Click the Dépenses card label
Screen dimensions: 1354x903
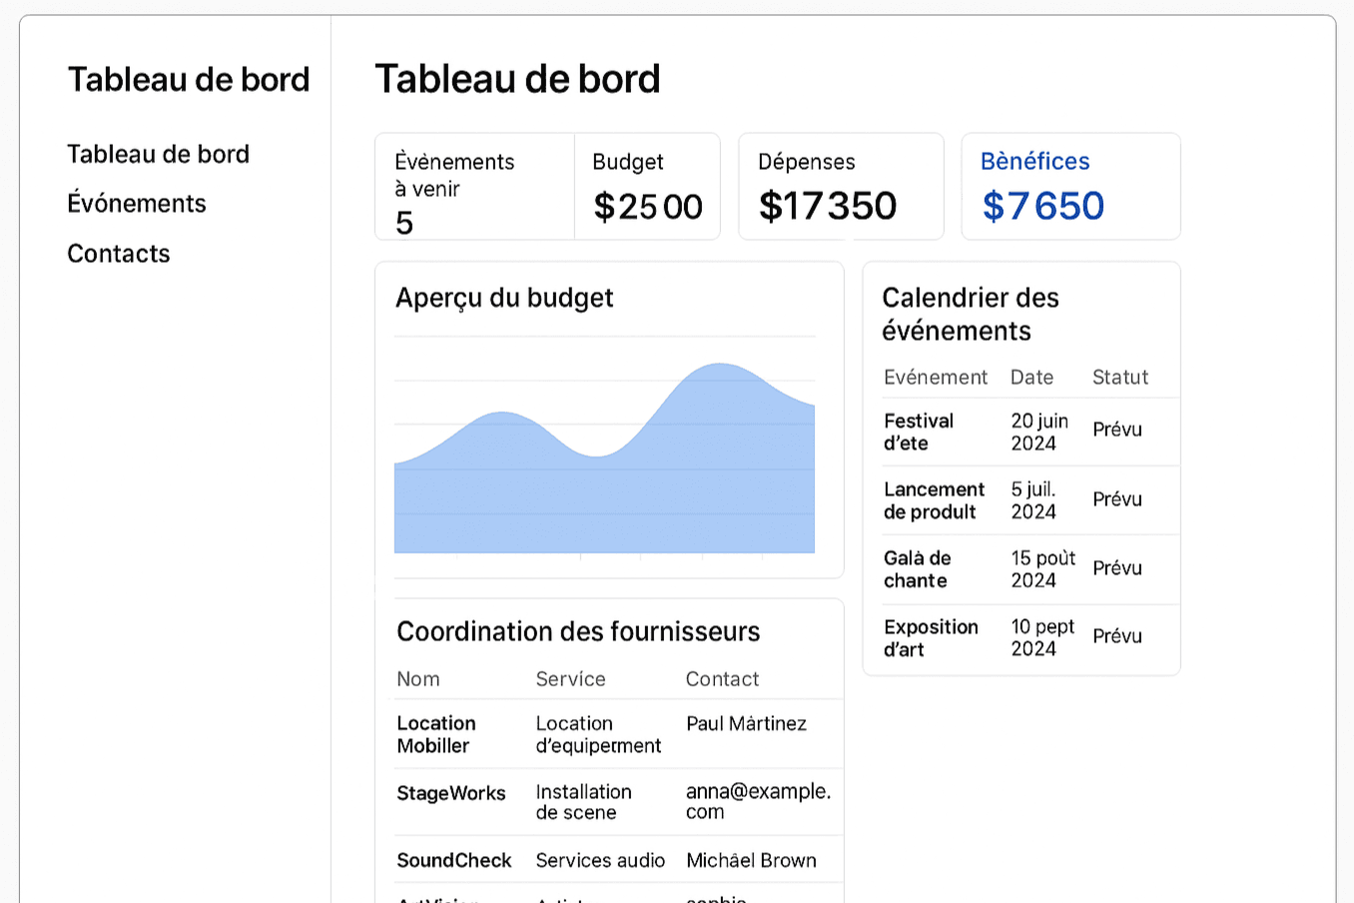click(807, 162)
